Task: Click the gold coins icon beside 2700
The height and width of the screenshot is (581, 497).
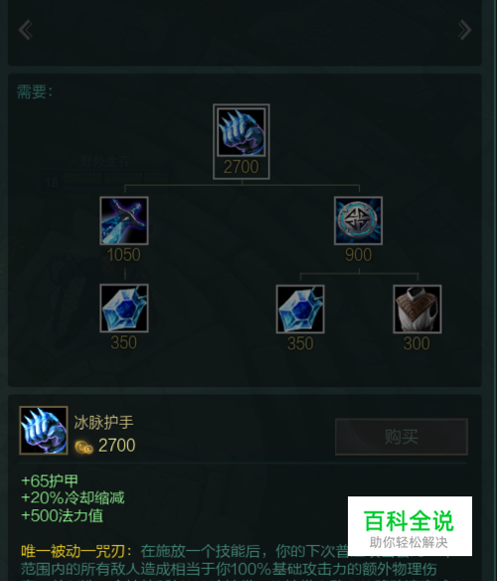Action: 83,447
